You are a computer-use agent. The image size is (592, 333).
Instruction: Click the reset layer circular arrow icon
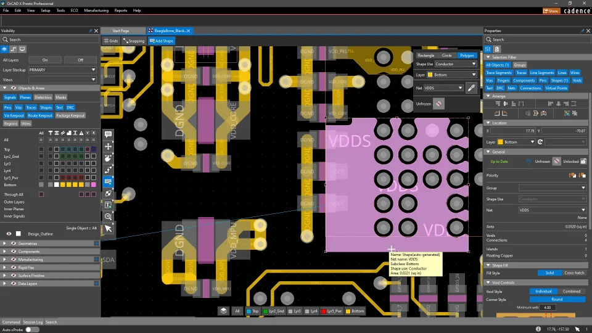point(540,142)
